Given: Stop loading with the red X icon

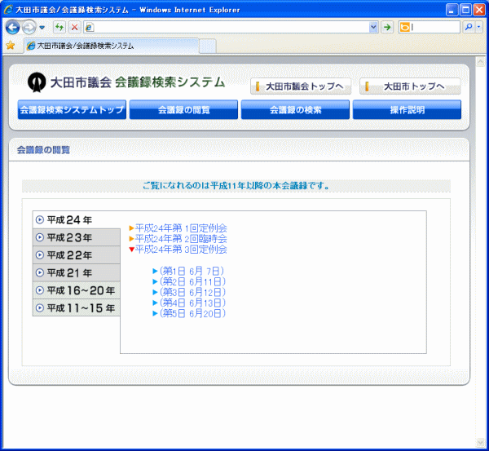Looking at the screenshot, I should click(74, 27).
